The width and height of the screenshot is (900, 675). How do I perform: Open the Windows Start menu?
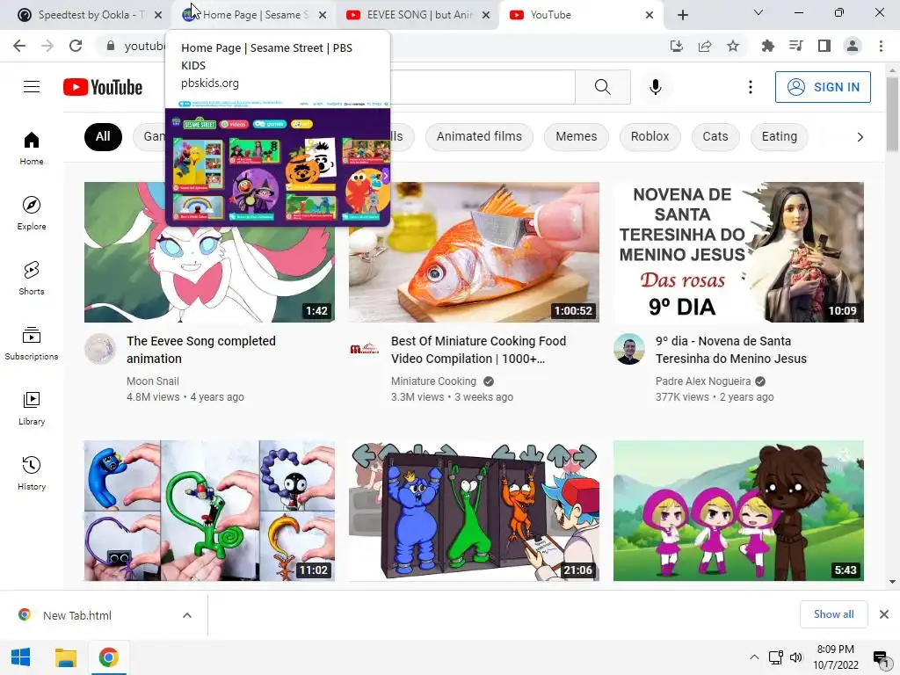(x=21, y=657)
